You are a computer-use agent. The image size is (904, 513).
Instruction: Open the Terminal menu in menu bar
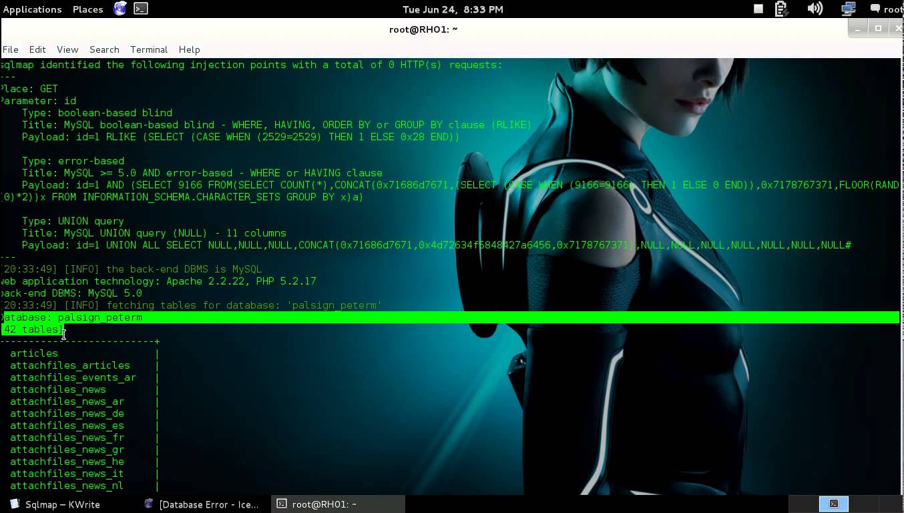coord(149,49)
